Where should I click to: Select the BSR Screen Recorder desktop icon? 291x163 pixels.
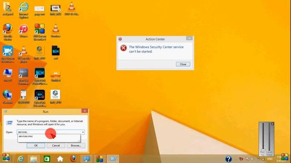click(x=40, y=32)
